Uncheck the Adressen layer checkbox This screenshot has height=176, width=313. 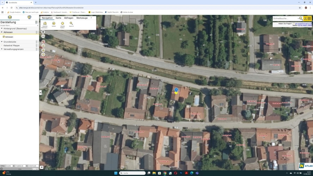(x=4, y=37)
